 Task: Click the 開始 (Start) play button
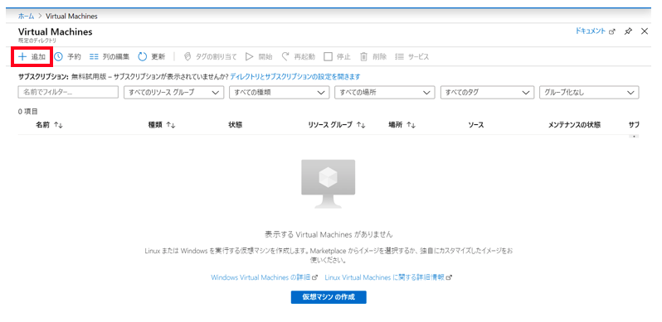click(x=259, y=57)
